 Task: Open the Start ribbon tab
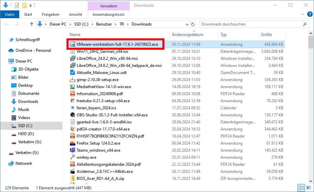click(x=28, y=14)
